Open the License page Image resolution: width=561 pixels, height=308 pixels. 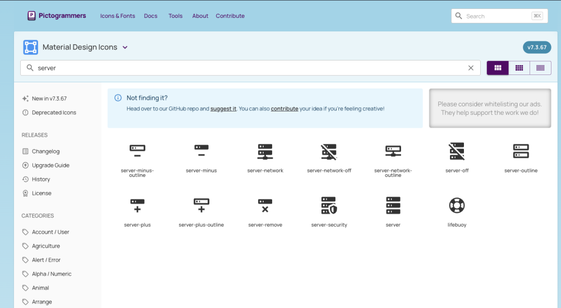(x=37, y=193)
